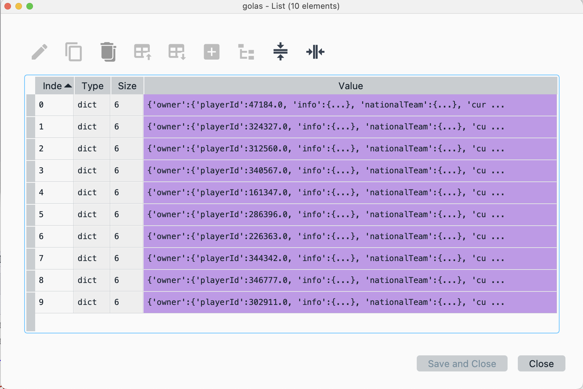
Task: Click the tree view hierarchy icon
Action: (246, 52)
